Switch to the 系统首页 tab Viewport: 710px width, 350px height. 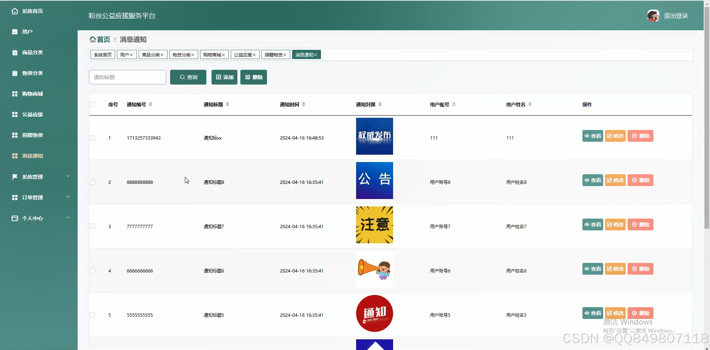coord(103,55)
